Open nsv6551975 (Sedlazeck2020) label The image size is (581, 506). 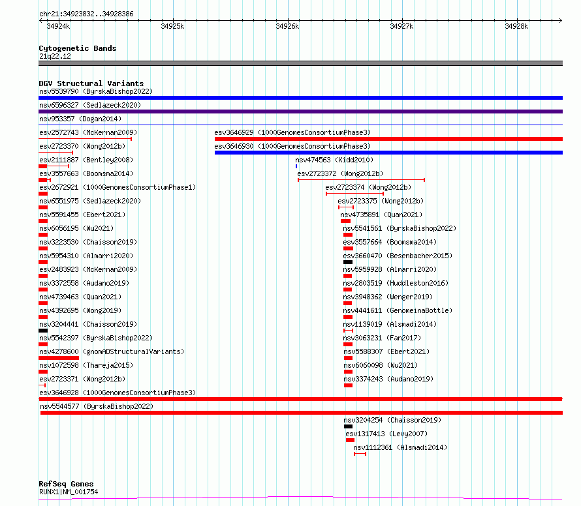tap(90, 201)
